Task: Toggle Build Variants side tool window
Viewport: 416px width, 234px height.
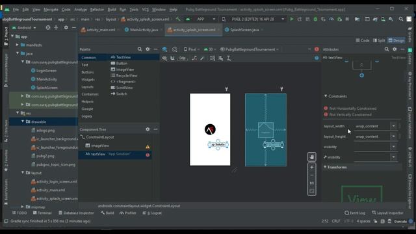Action: [x=6, y=192]
